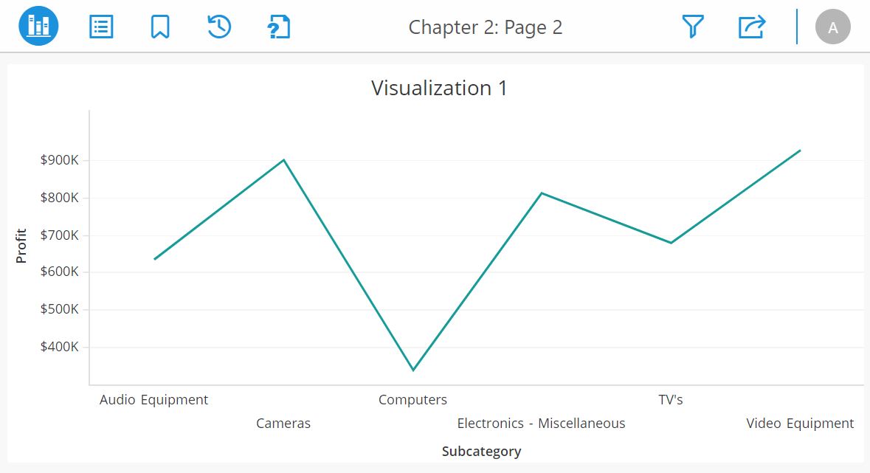Click the 'Audio Equipment' axis label
The height and width of the screenshot is (473, 870).
pos(153,399)
